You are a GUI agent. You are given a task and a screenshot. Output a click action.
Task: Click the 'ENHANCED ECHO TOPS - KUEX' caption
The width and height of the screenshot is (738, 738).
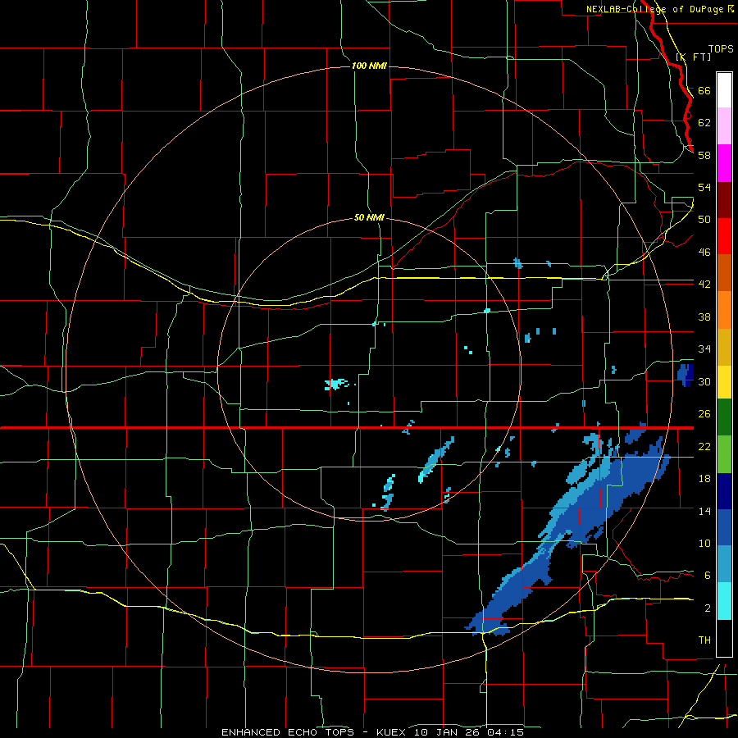pyautogui.click(x=313, y=732)
